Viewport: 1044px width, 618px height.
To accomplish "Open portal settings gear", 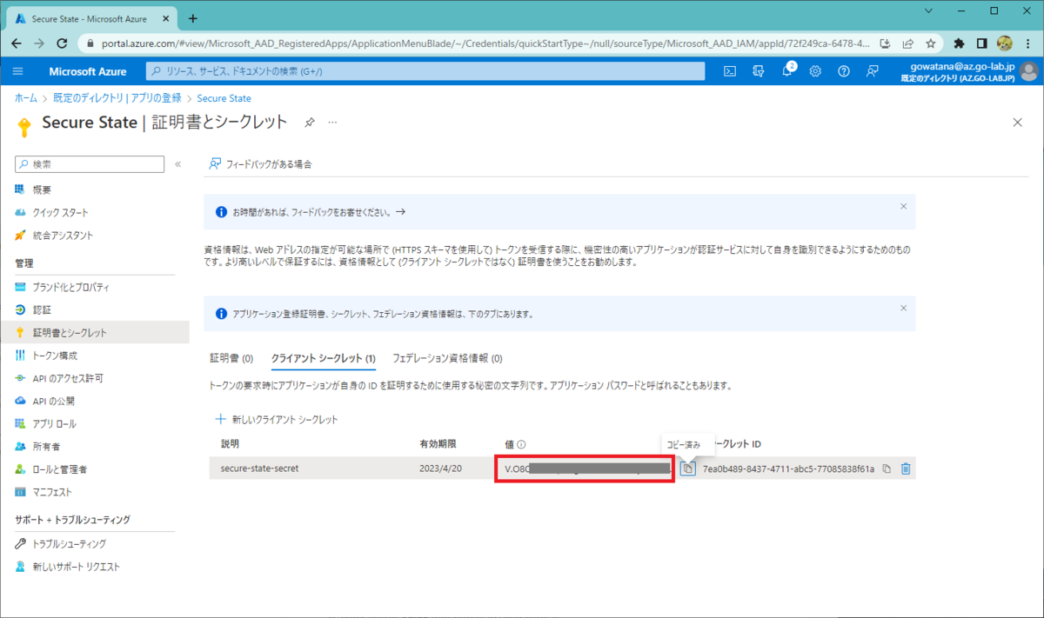I will (x=815, y=71).
